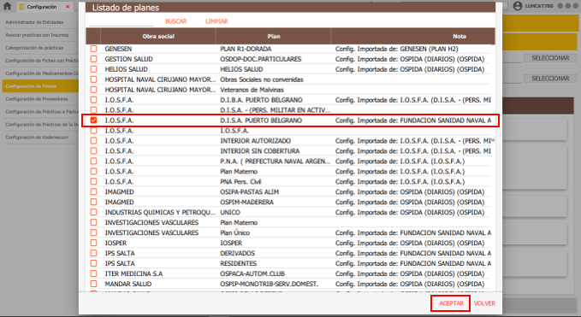Check IPS SALTA RESIDENTES row checkbox
The image size is (581, 317).
tap(93, 263)
